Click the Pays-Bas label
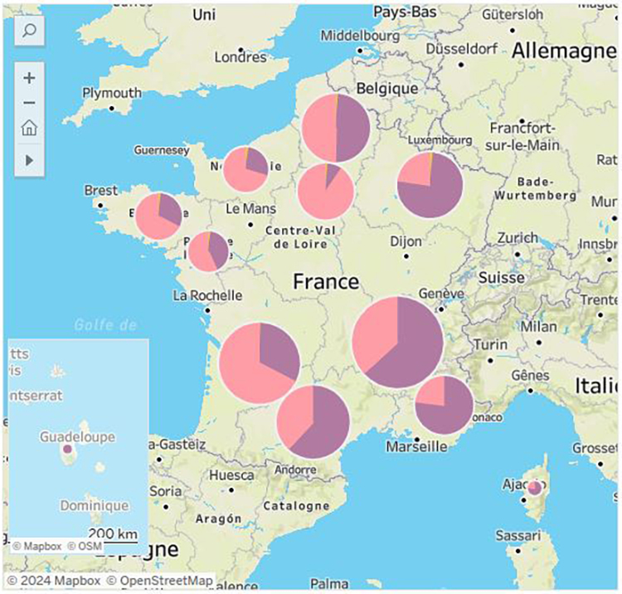Viewport: 622px width, 594px height. 405,12
